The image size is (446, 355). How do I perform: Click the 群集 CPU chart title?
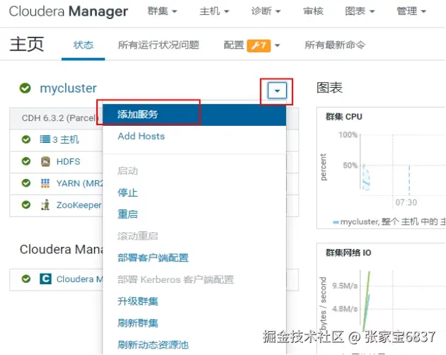point(344,117)
